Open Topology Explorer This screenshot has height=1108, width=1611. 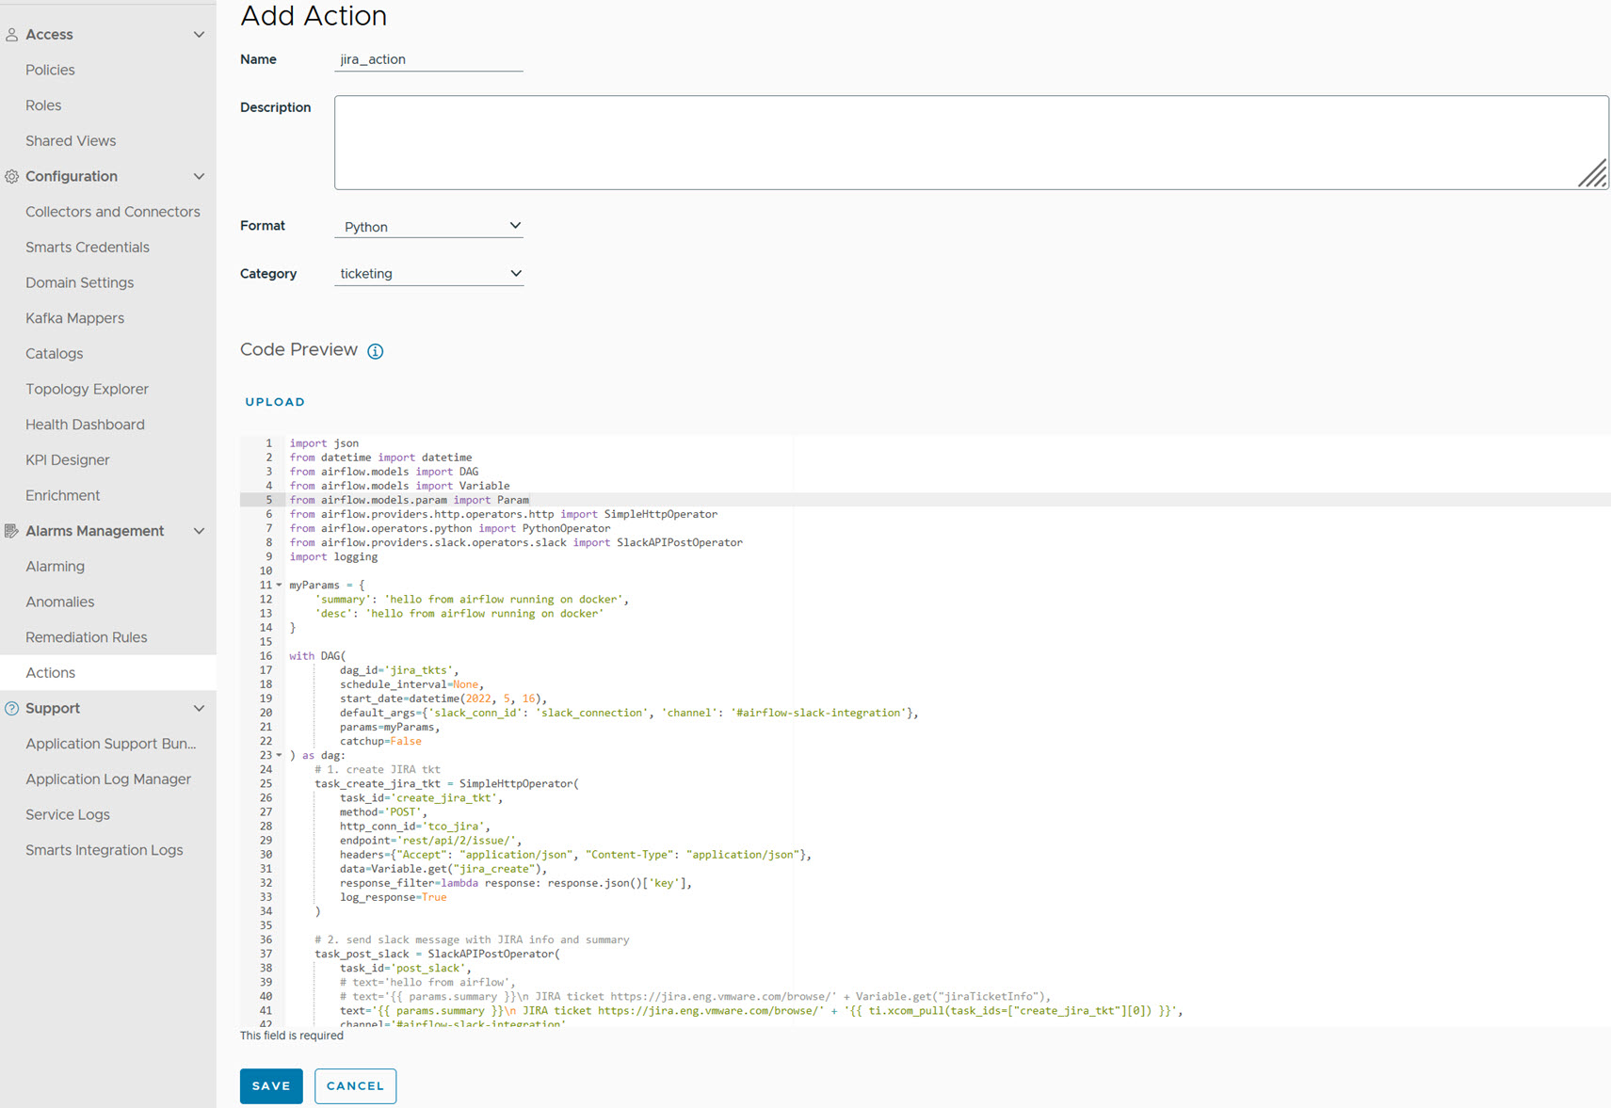(87, 389)
